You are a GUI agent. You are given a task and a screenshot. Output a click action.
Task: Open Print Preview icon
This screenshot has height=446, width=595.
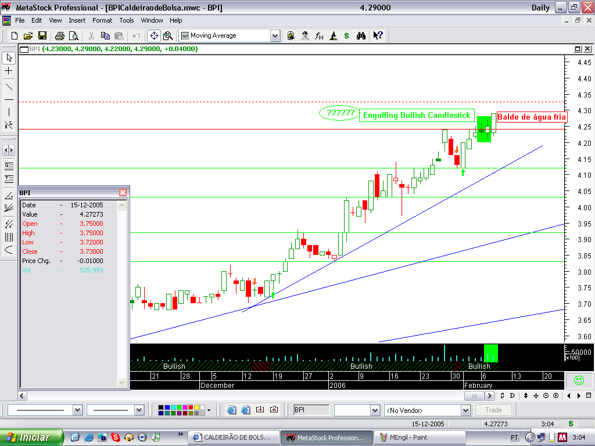point(74,35)
